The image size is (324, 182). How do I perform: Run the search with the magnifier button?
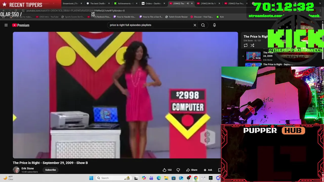click(203, 25)
